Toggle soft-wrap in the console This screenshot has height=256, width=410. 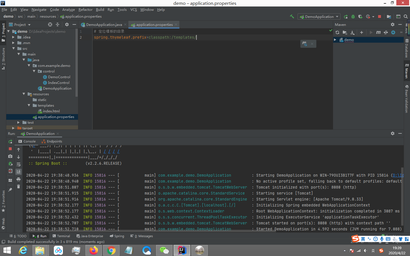(x=19, y=164)
